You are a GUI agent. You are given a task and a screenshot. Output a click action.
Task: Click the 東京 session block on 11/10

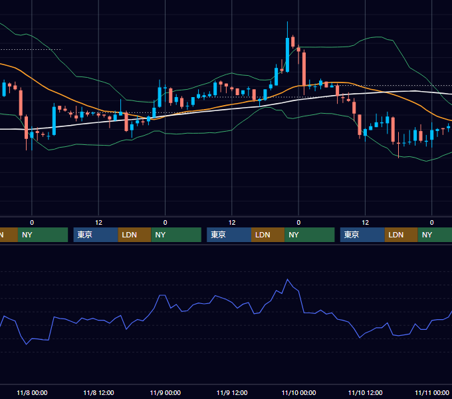tap(362, 235)
